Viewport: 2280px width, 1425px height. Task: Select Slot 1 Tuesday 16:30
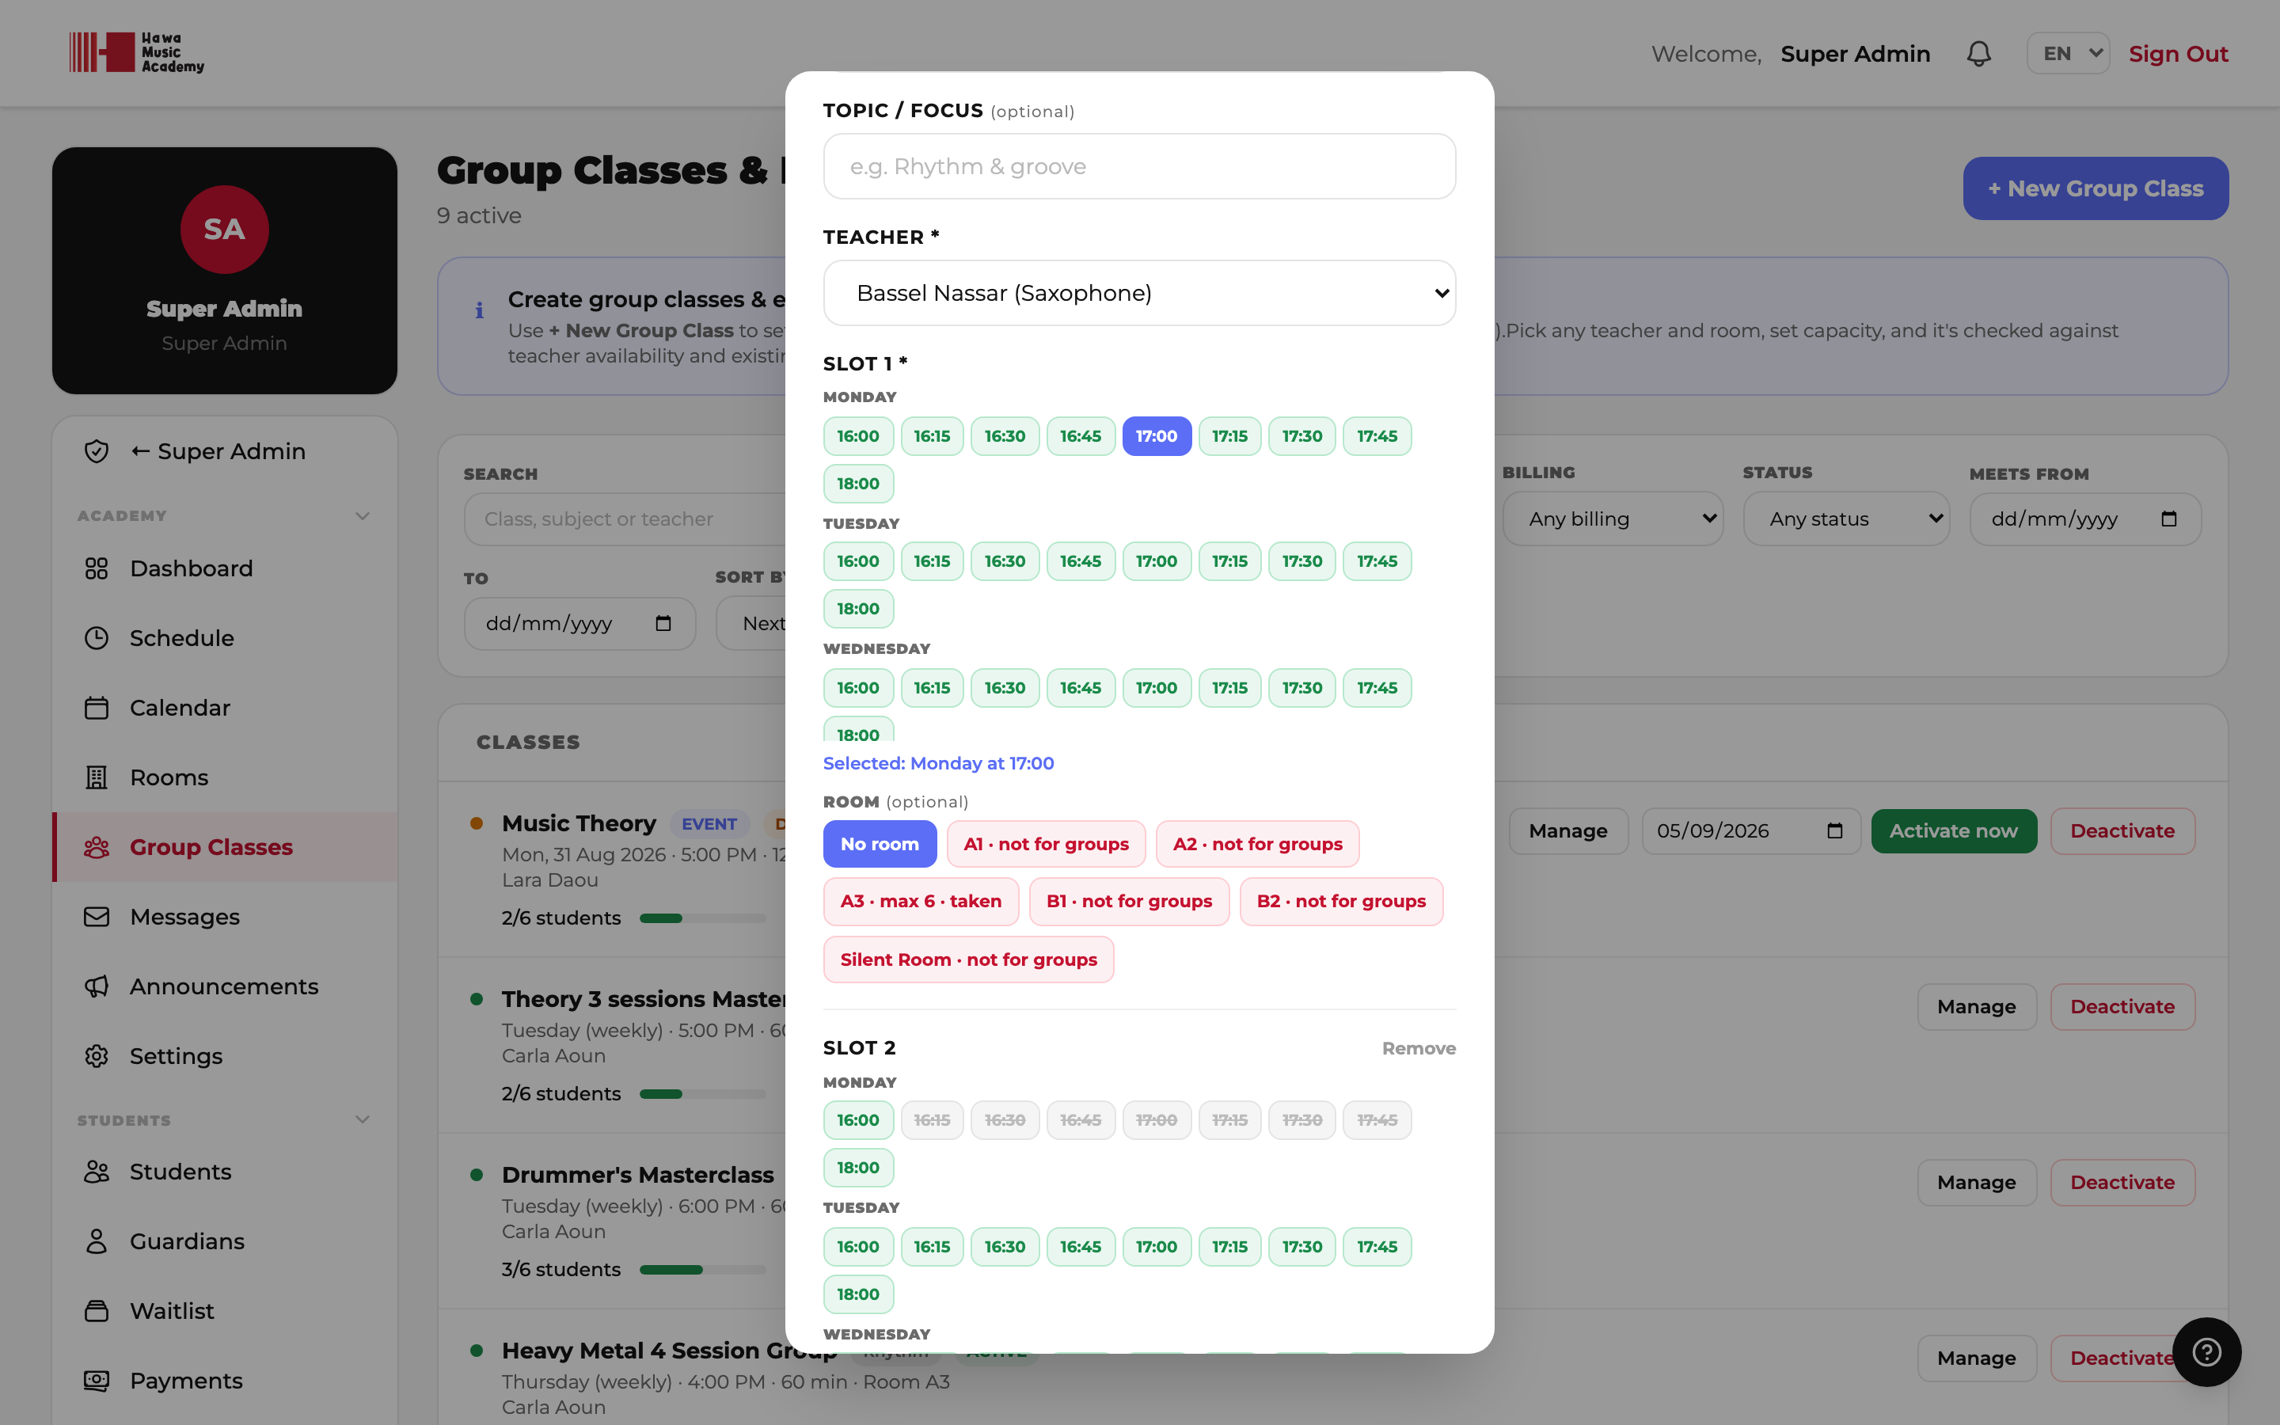pyautogui.click(x=1005, y=560)
